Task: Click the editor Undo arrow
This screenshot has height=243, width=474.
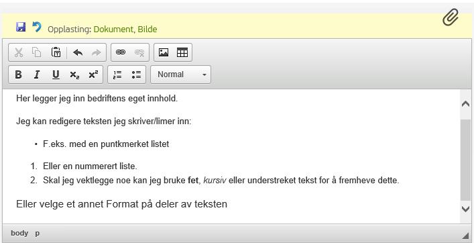Action: click(78, 52)
